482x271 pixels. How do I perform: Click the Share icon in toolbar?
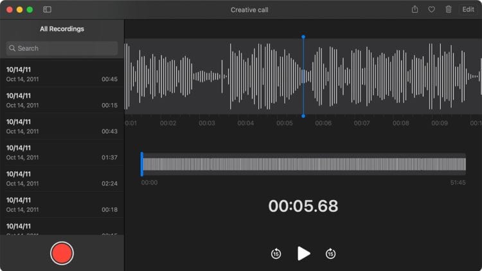415,10
